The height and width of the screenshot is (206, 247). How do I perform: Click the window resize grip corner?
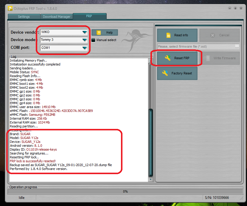tap(242, 199)
